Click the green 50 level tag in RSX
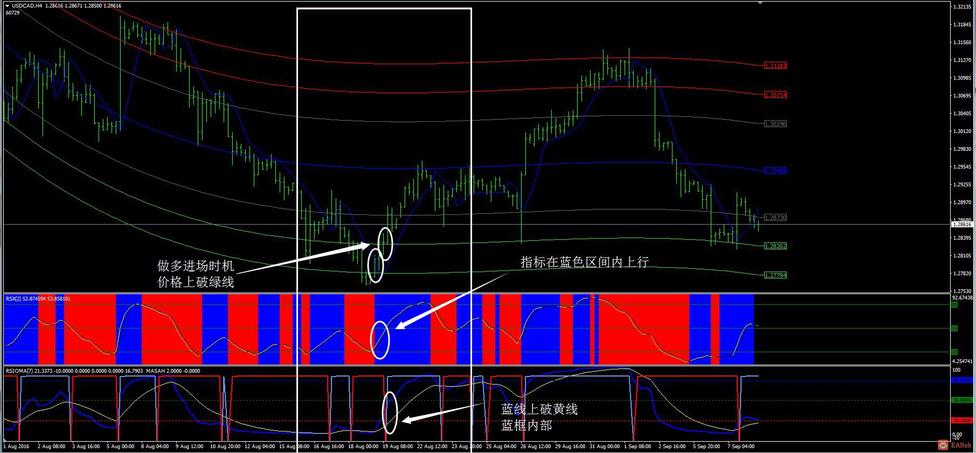 954,329
